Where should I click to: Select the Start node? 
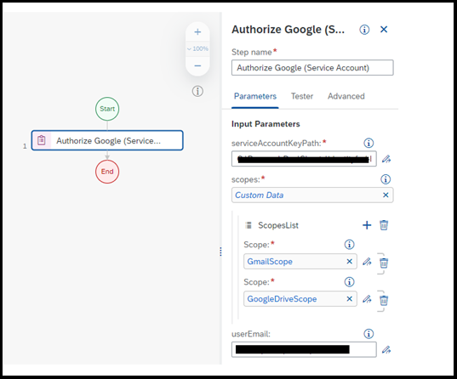pos(107,109)
